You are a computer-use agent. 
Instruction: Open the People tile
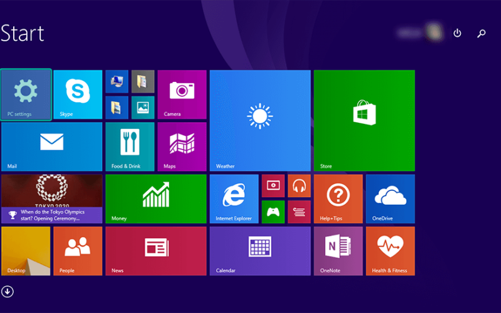(78, 251)
